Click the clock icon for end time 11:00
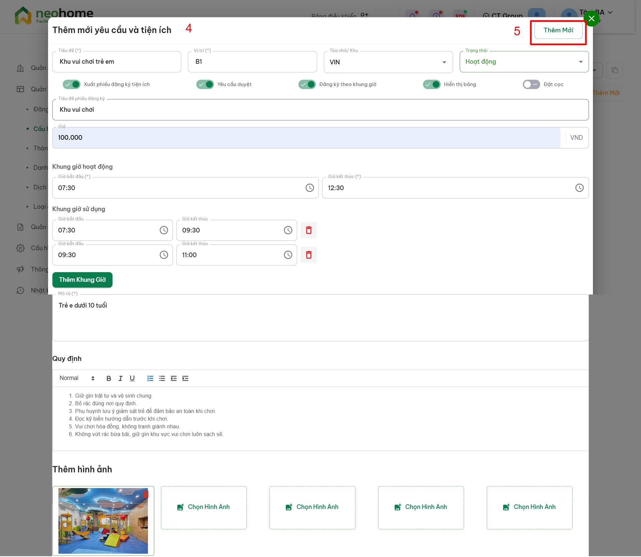 tap(288, 255)
